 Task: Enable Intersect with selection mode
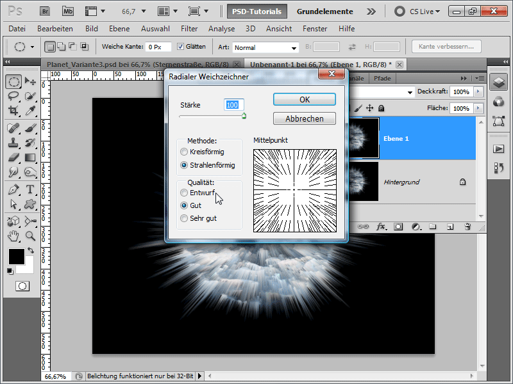click(85, 47)
